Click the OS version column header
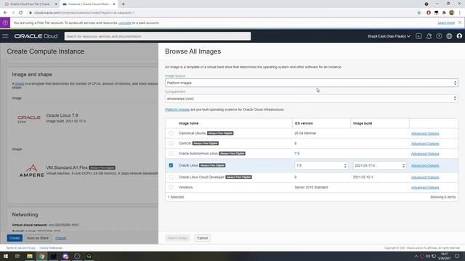The width and height of the screenshot is (465, 261). click(x=304, y=123)
